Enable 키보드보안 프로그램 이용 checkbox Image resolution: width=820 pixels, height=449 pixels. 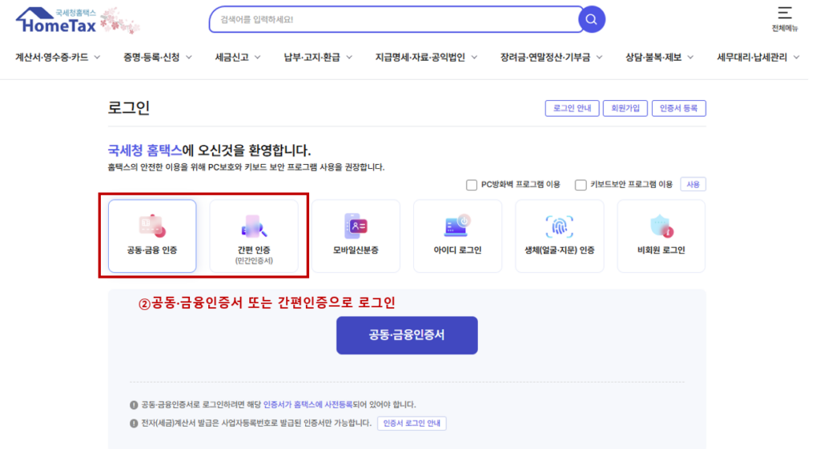[581, 185]
